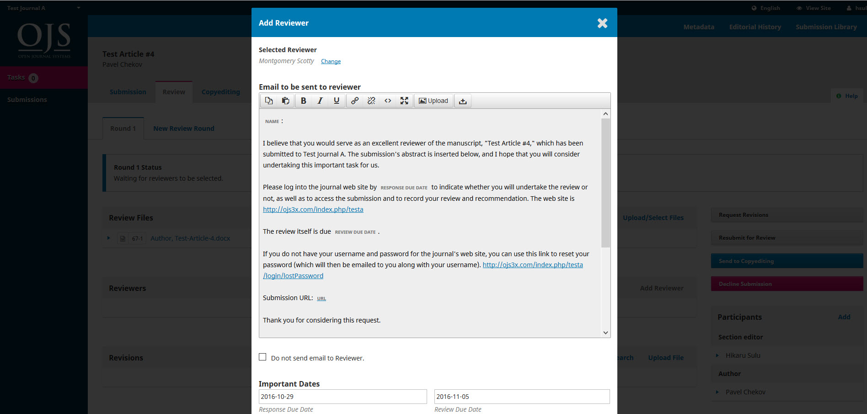
Task: Expand the Hikaru Sulu participant entry
Action: pos(717,355)
